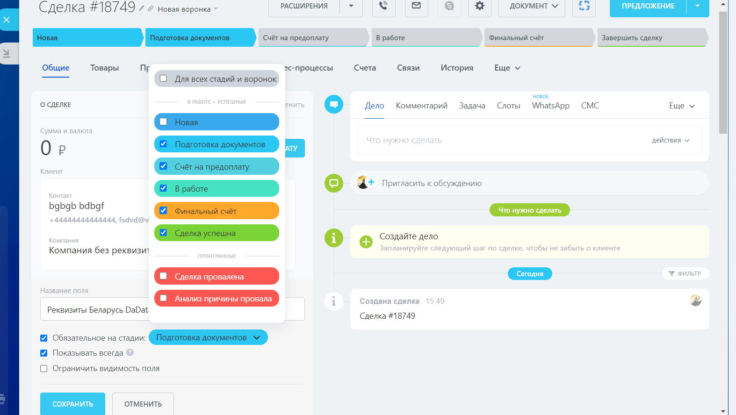Switch to the Общие tab
This screenshot has height=415, width=736.
click(x=56, y=68)
